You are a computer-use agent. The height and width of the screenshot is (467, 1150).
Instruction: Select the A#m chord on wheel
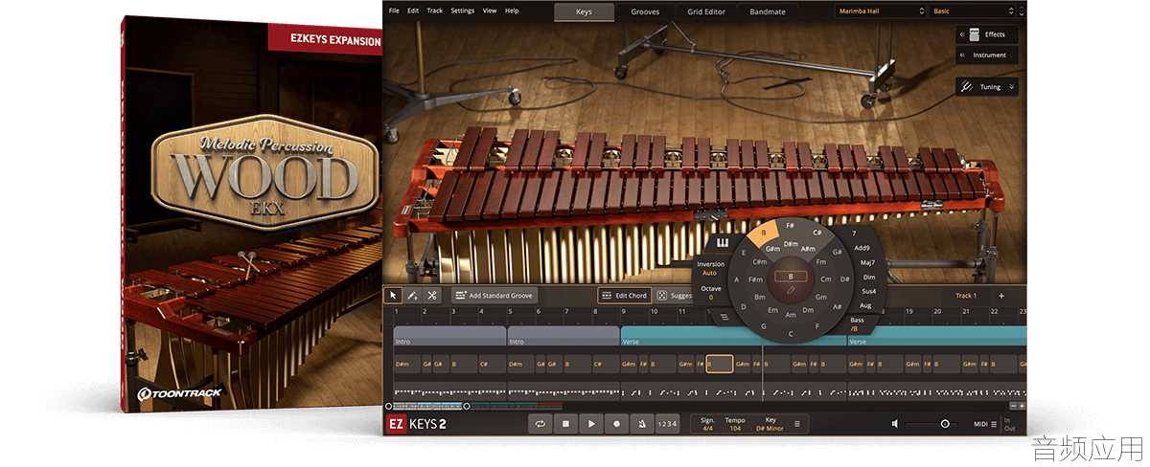809,249
